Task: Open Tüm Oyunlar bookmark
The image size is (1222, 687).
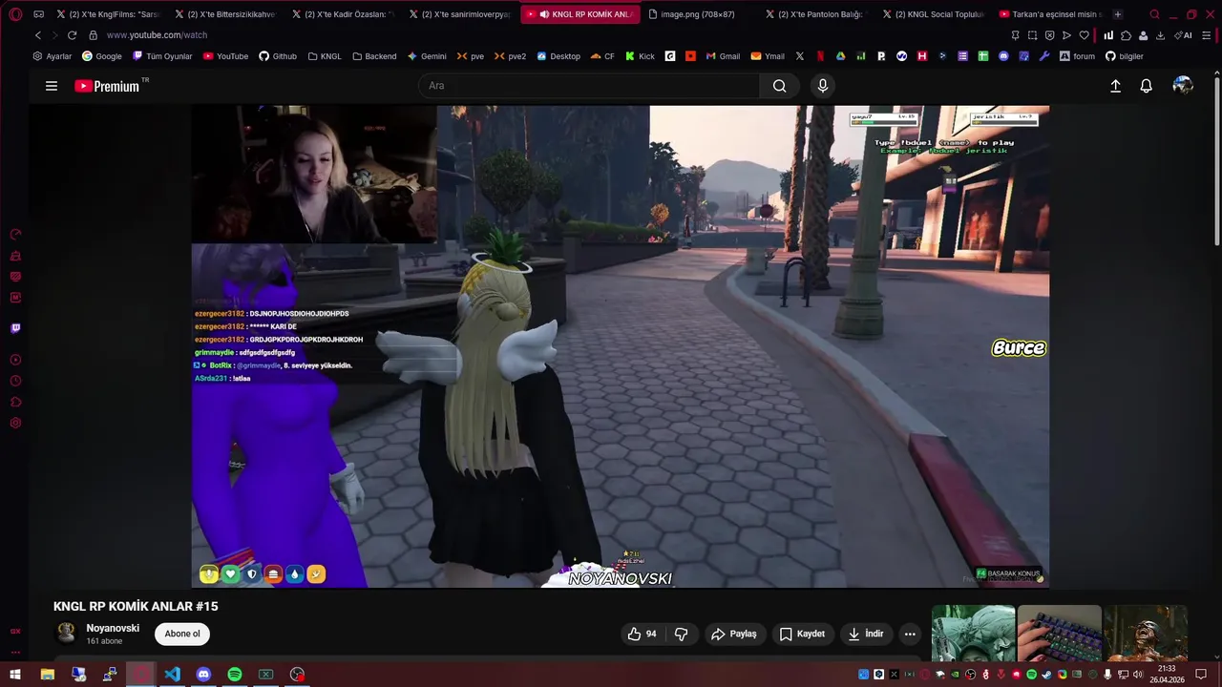Action: click(161, 56)
